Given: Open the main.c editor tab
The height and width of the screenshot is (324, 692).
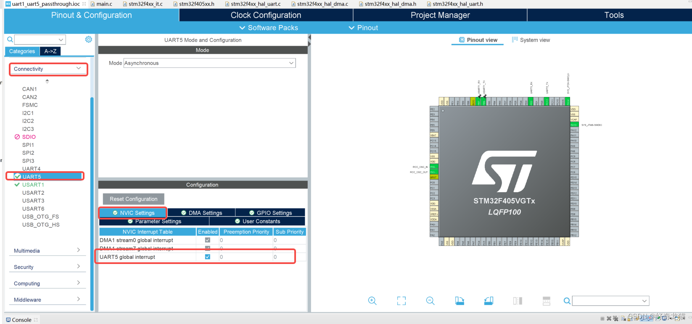Looking at the screenshot, I should point(101,4).
